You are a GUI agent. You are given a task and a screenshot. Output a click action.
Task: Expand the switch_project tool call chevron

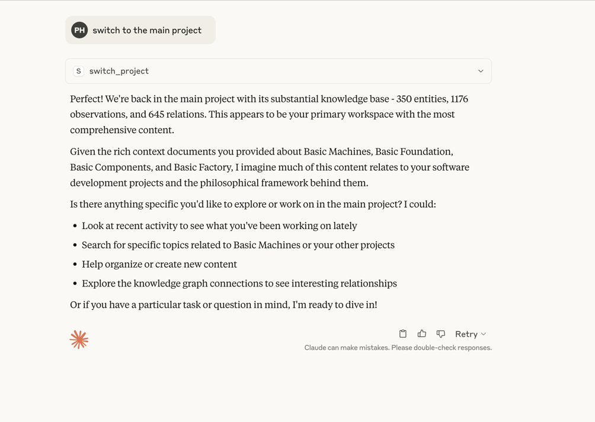click(x=481, y=71)
